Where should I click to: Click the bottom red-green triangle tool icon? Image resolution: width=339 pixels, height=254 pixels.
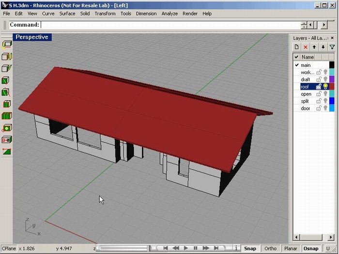tap(7, 152)
